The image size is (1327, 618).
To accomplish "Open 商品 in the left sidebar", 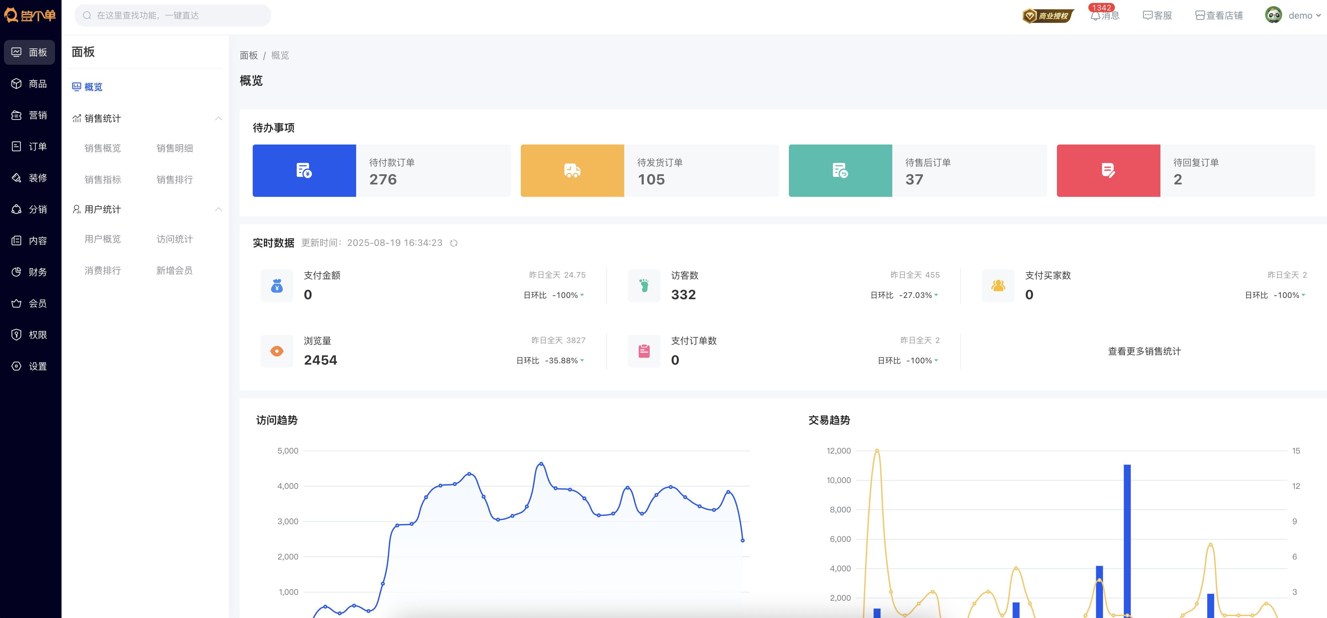I will (x=30, y=84).
